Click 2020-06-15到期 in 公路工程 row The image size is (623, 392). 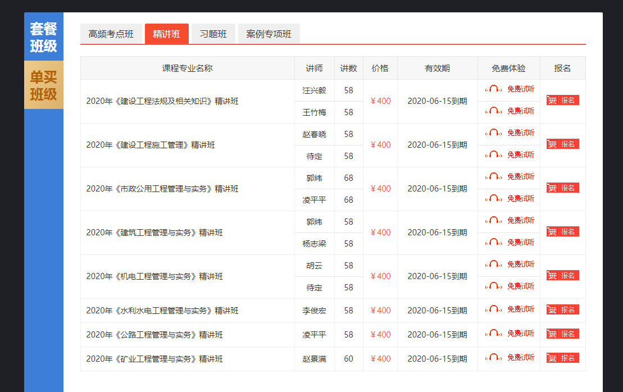pos(438,335)
